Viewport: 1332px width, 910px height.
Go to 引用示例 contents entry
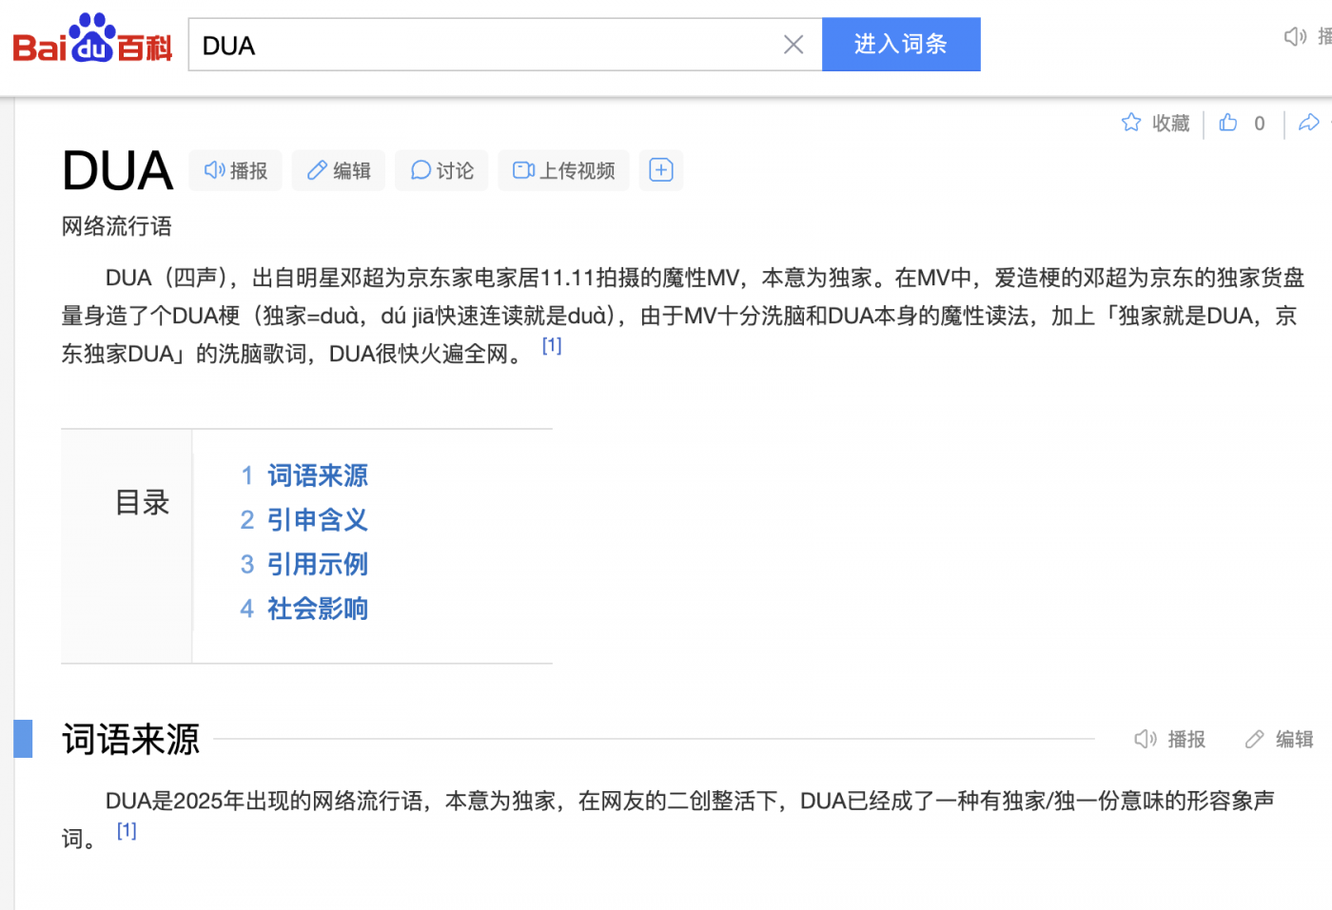click(317, 565)
